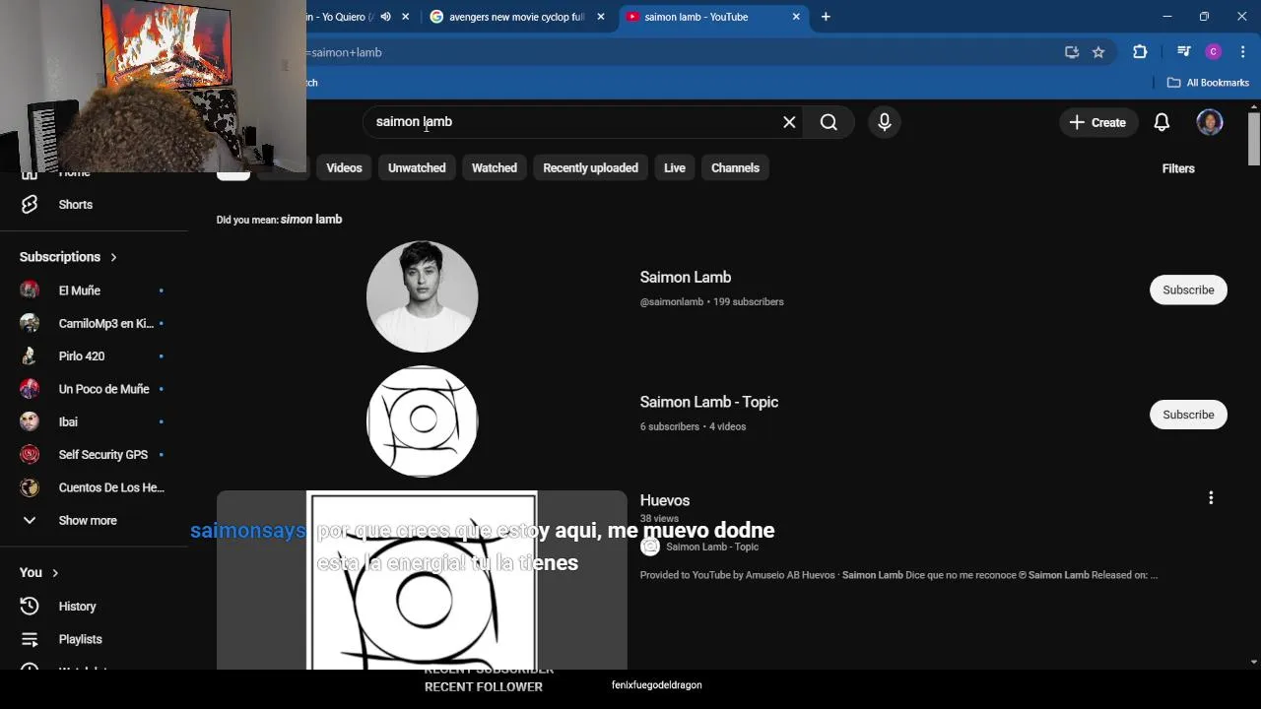
Task: Select the Recently uploaded filter chip
Action: click(590, 168)
